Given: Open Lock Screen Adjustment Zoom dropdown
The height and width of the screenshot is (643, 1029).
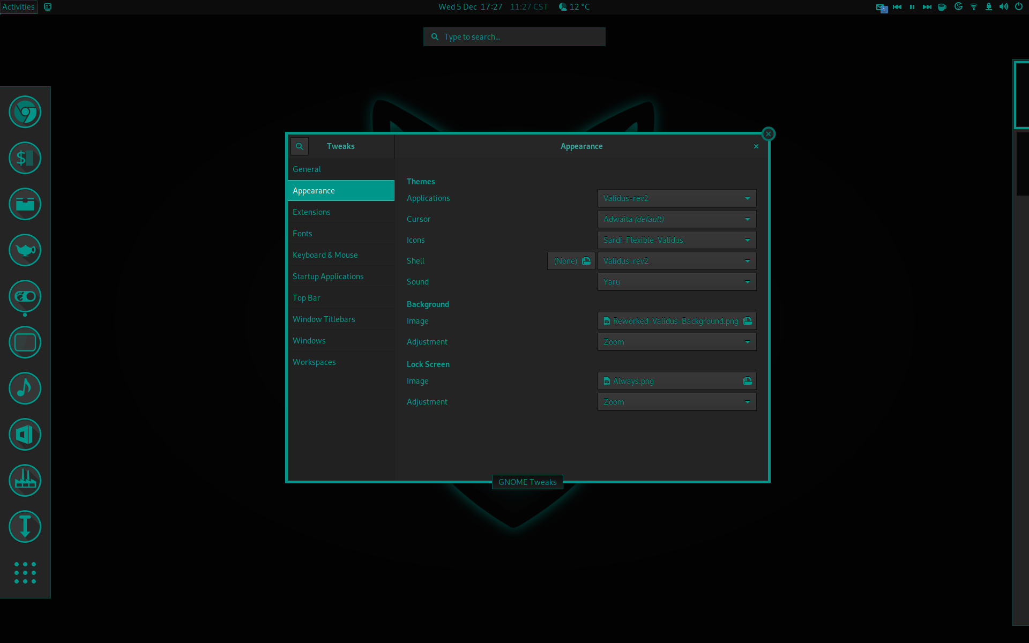Looking at the screenshot, I should point(677,402).
